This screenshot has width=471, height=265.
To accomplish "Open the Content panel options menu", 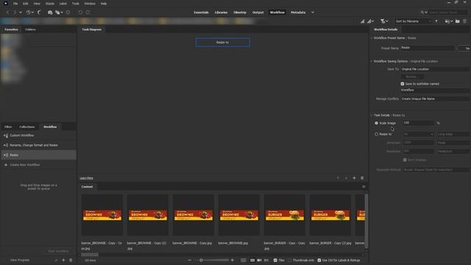I will (364, 186).
